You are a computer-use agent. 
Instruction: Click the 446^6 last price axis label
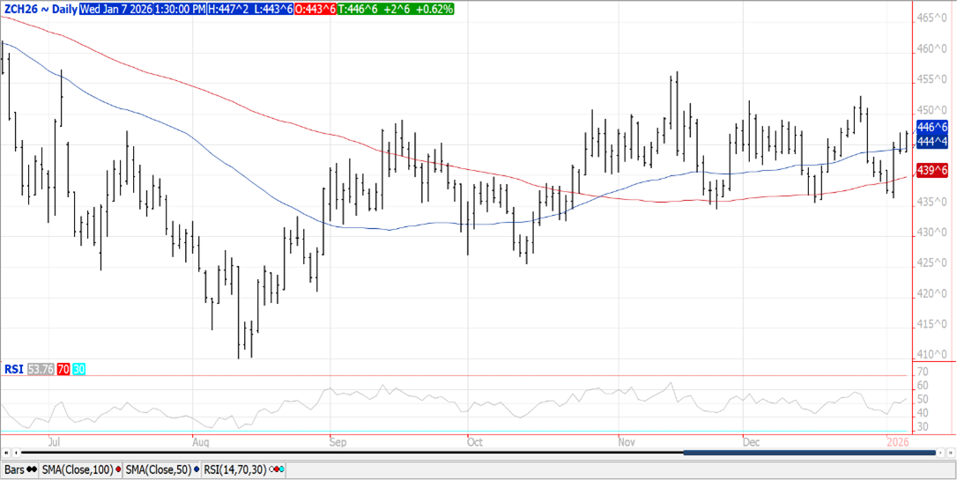(x=931, y=128)
